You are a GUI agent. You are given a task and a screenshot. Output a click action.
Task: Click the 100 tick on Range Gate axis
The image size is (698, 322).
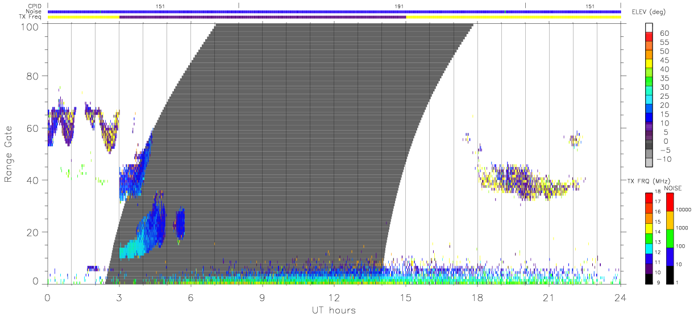[x=31, y=27]
